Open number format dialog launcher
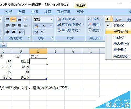The width and height of the screenshot is (131, 109). click(52, 38)
